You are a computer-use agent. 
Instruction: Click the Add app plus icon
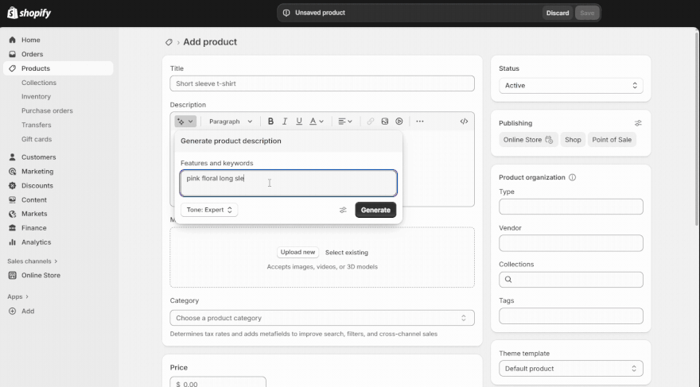coord(13,312)
